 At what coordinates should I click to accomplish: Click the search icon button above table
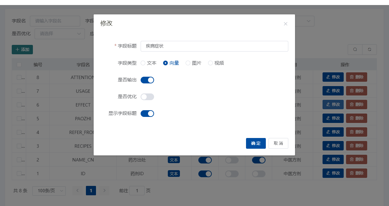tap(355, 50)
